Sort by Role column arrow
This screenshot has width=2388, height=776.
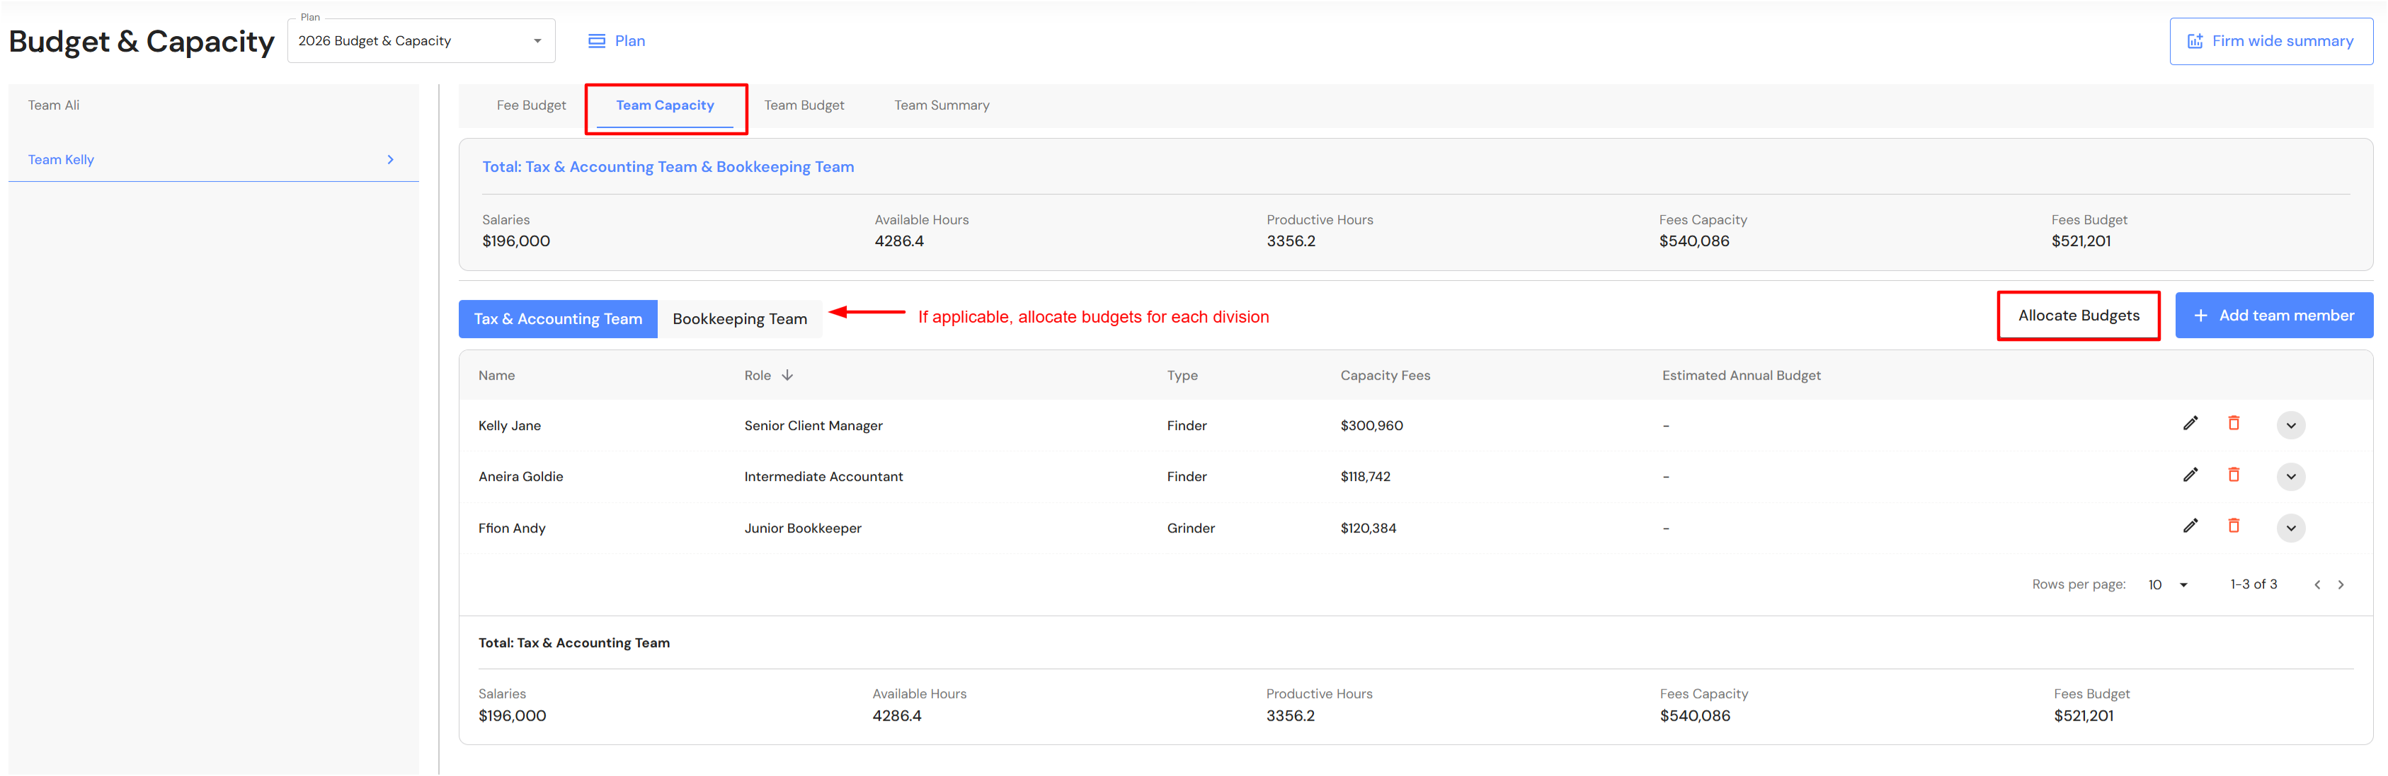click(x=787, y=375)
